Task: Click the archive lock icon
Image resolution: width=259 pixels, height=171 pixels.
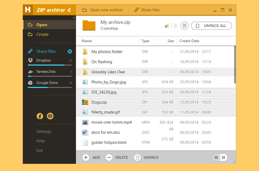Action: coord(175,26)
